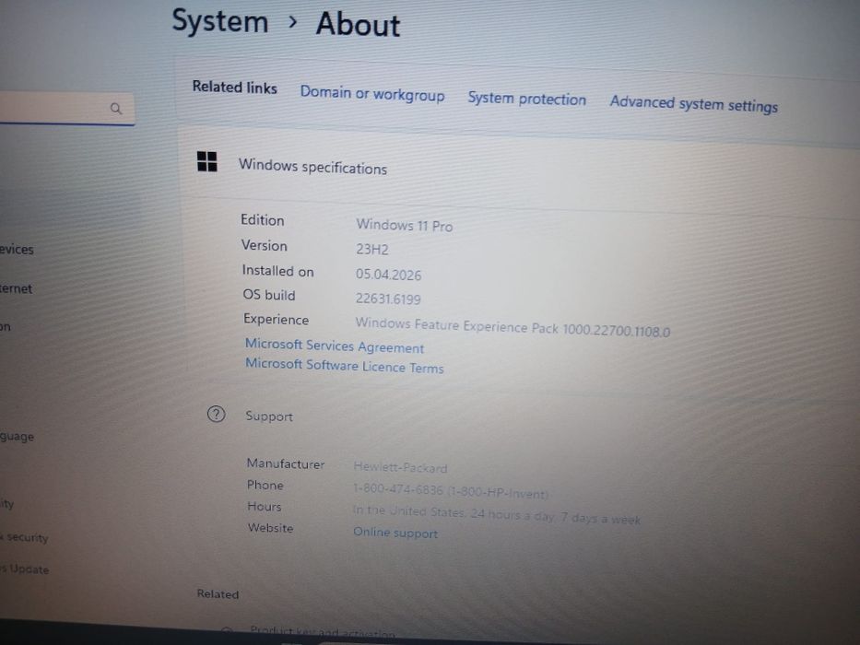Click the Windows specifications header

[x=312, y=166]
